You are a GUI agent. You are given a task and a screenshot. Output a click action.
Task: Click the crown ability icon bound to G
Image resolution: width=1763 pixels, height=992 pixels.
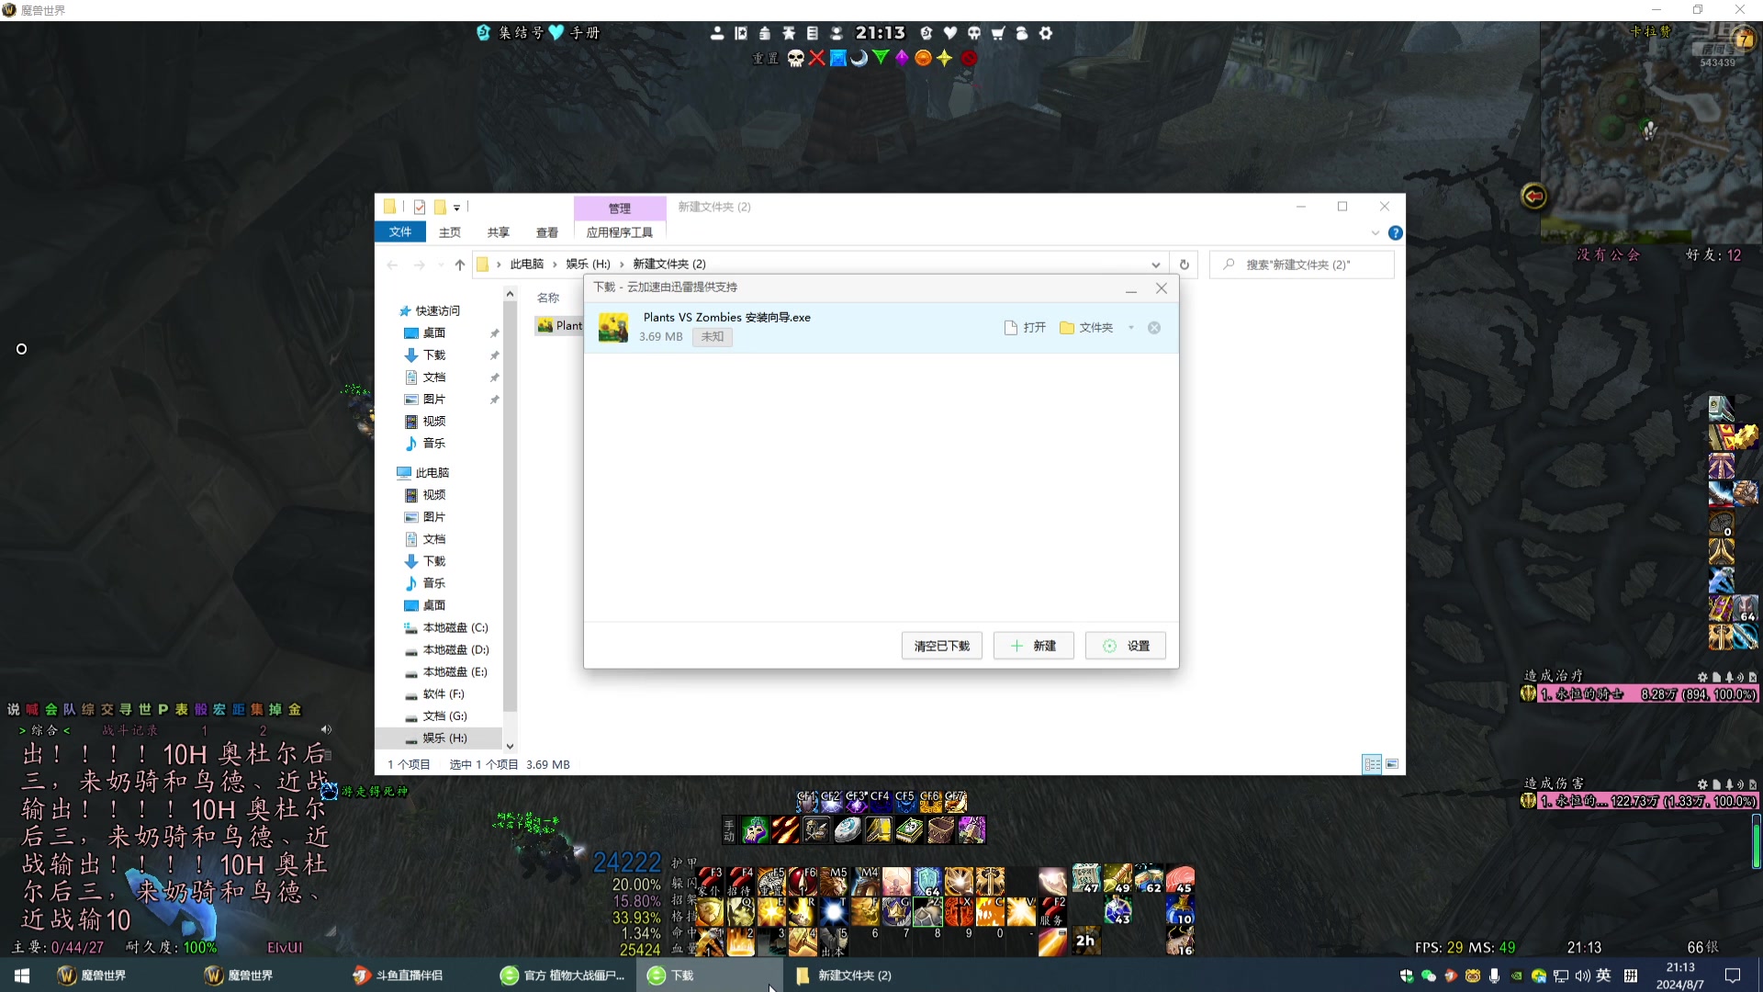(x=896, y=911)
